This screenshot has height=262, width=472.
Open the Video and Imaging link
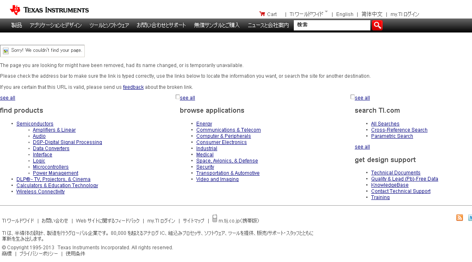[217, 179]
